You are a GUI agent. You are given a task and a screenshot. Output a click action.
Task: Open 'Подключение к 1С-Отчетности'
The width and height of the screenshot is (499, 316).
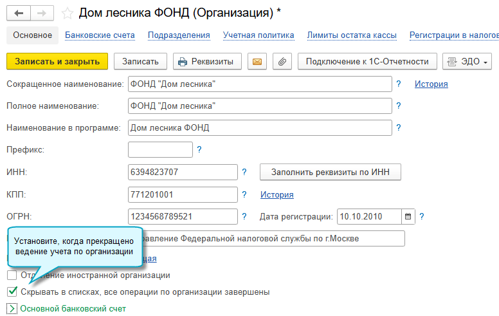(x=367, y=62)
